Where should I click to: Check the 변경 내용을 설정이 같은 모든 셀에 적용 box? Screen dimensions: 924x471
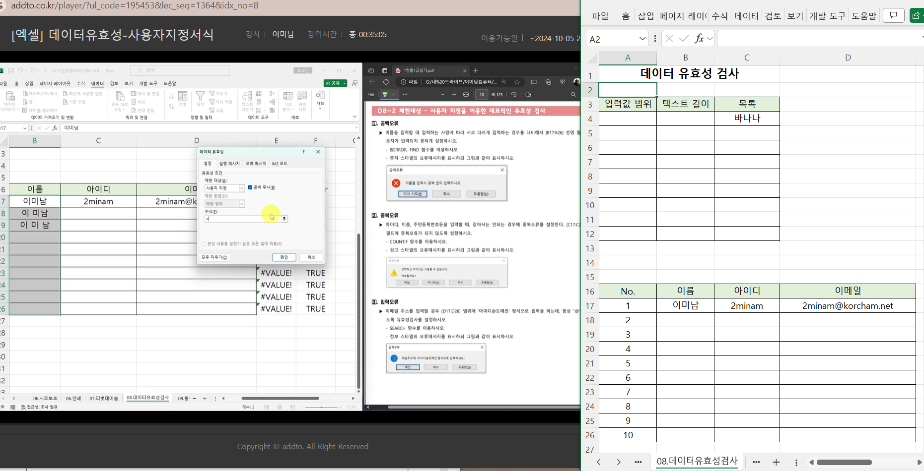[204, 244]
